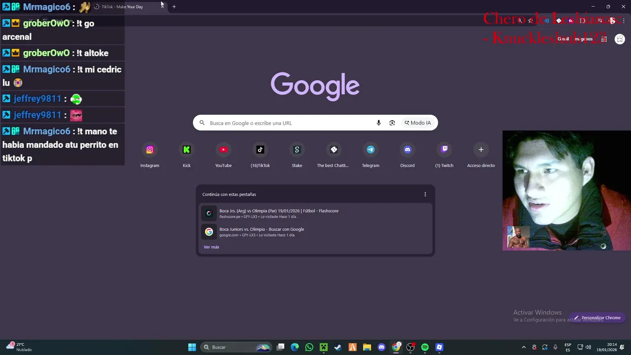Image resolution: width=631 pixels, height=355 pixels.
Task: Open network settings in system tray
Action: (580, 347)
